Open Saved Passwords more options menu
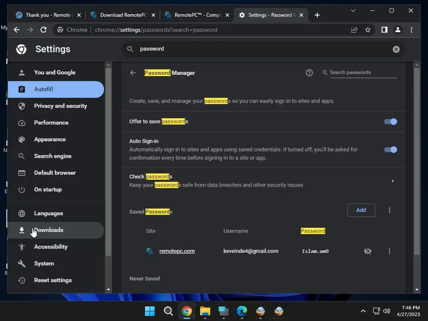This screenshot has height=321, width=428. pyautogui.click(x=389, y=210)
